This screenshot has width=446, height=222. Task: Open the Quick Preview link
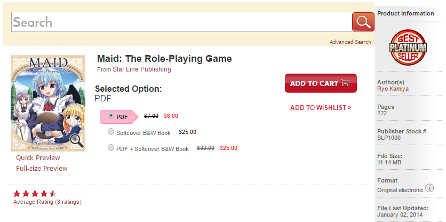click(38, 158)
